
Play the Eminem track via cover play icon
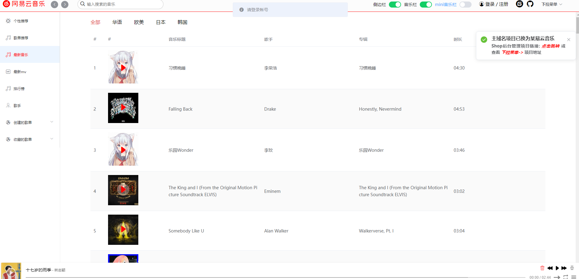pos(123,190)
